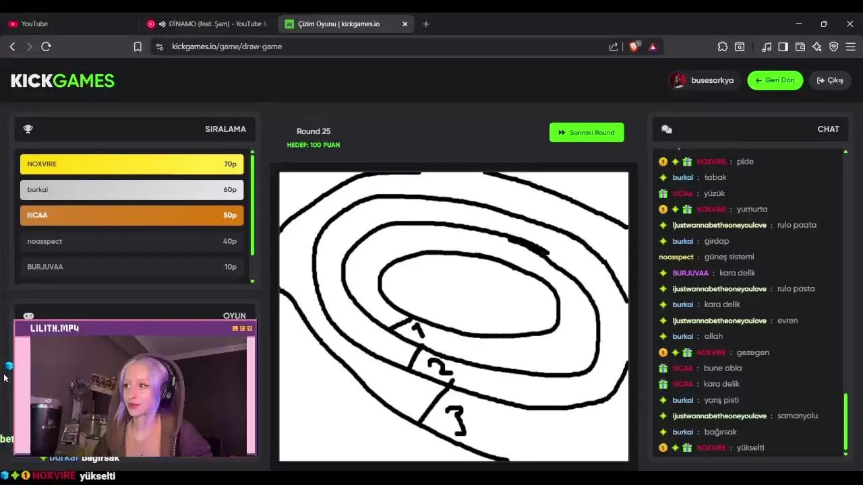The height and width of the screenshot is (485, 863).
Task: Restore down the browser window
Action: click(x=824, y=24)
